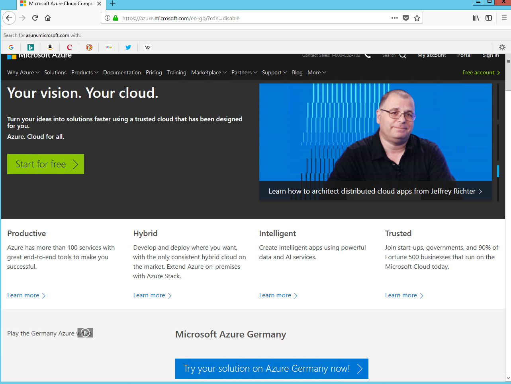Select the Microsoft Azure Cloud tab
Viewport: 511px width, 384px height.
click(61, 4)
